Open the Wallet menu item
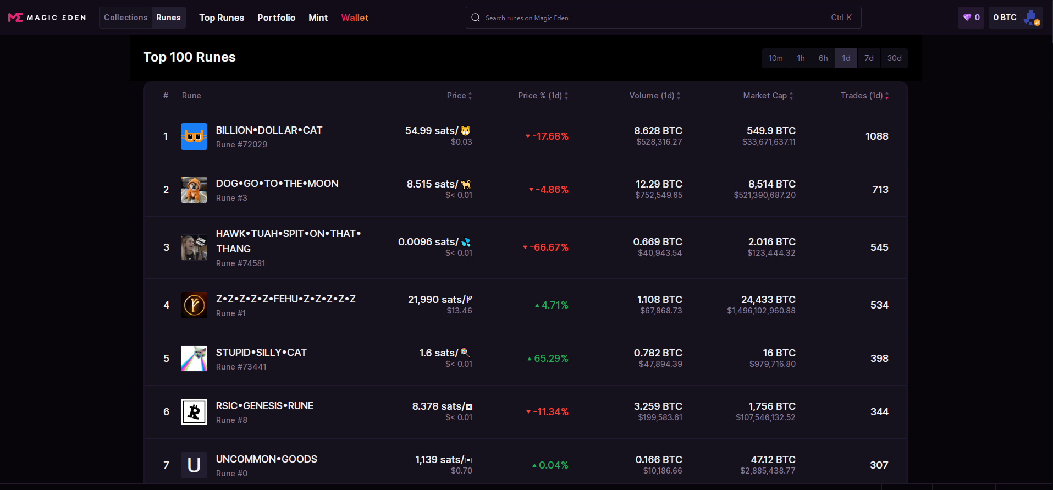 (x=355, y=18)
